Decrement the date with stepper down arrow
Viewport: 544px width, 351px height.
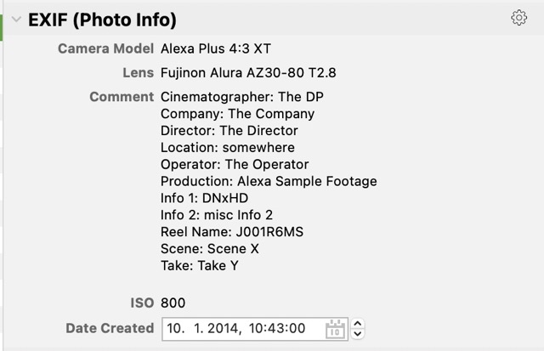point(358,333)
